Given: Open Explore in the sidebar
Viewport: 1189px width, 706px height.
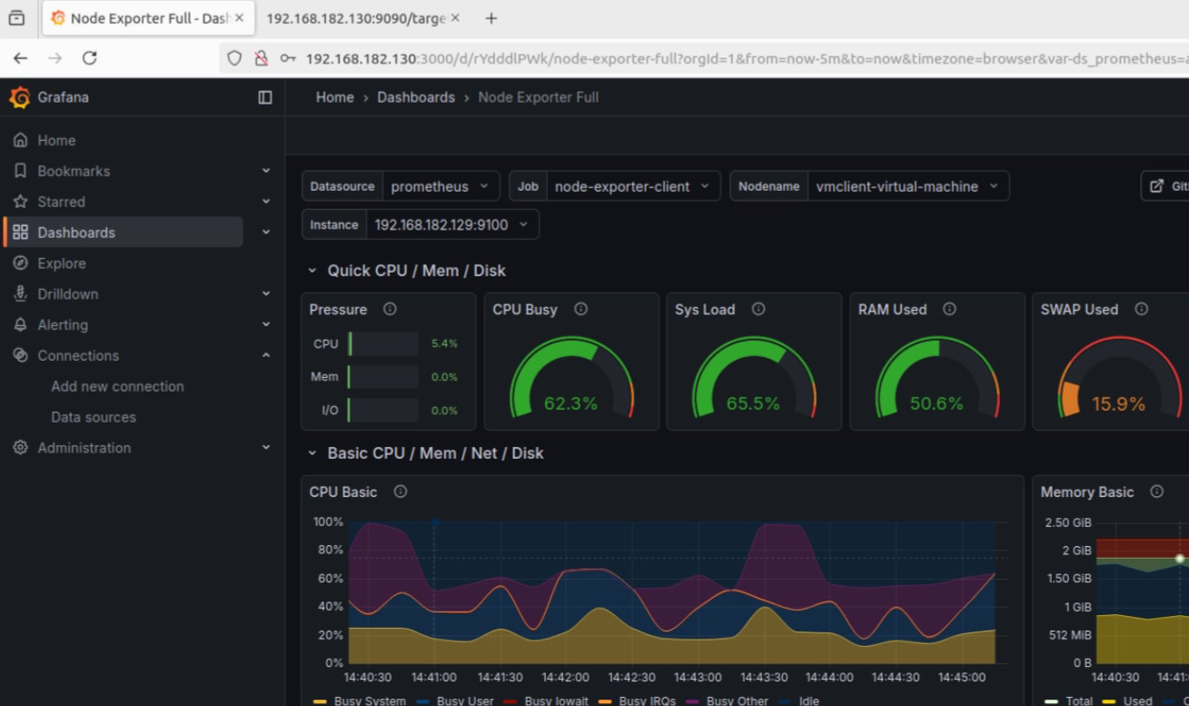Looking at the screenshot, I should coord(62,264).
